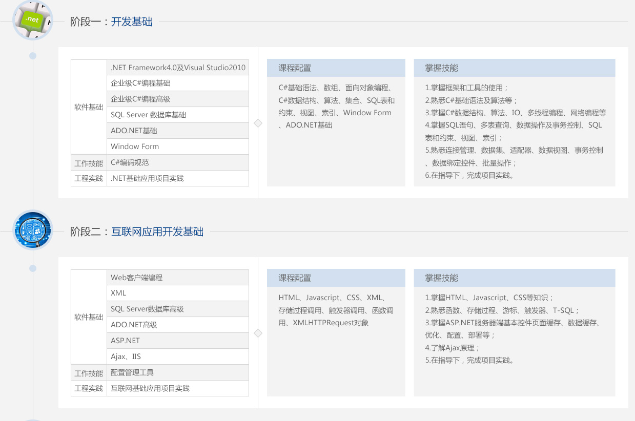Select the .NET基础应用项目实践 row
The image size is (635, 421).
pyautogui.click(x=178, y=178)
